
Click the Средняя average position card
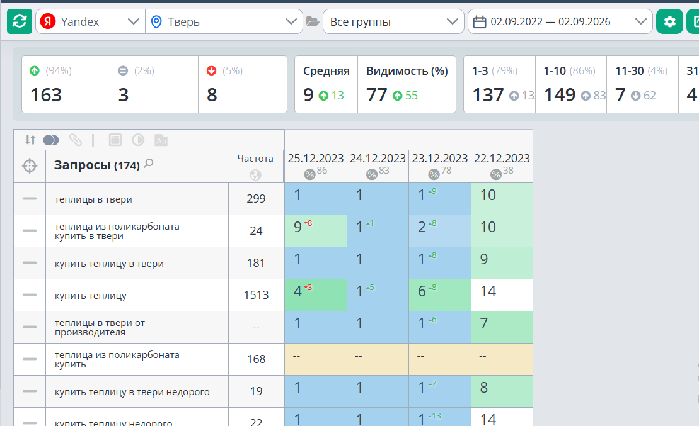pos(326,84)
